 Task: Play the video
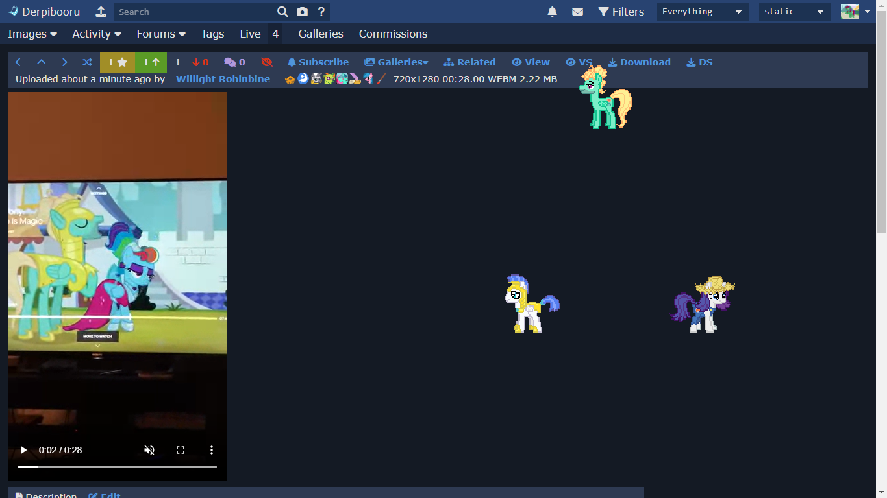(x=24, y=450)
